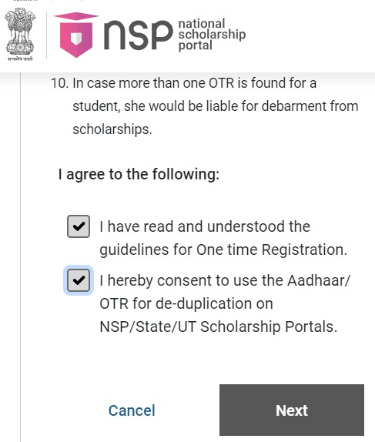This screenshot has height=442, width=375.
Task: Click the 'OTR for de-duplication on' line
Action: [186, 303]
